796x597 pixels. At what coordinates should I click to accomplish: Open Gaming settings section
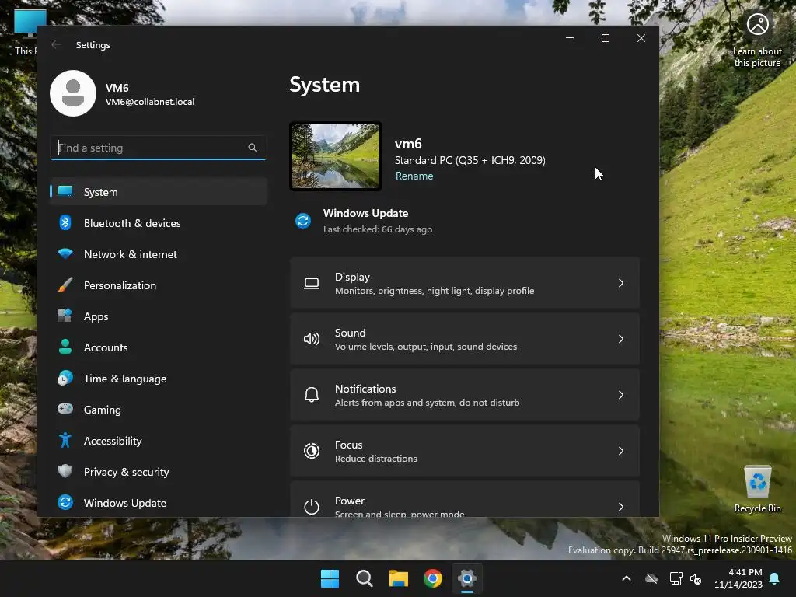159,410
